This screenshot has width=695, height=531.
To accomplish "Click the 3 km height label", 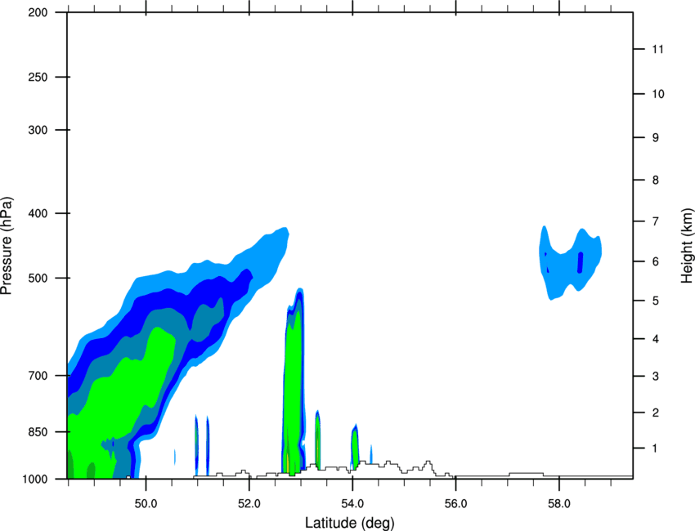I will tap(656, 377).
